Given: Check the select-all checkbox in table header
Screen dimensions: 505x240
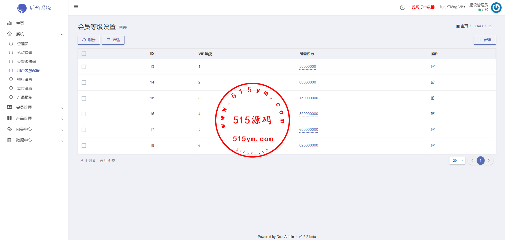Looking at the screenshot, I should [84, 54].
